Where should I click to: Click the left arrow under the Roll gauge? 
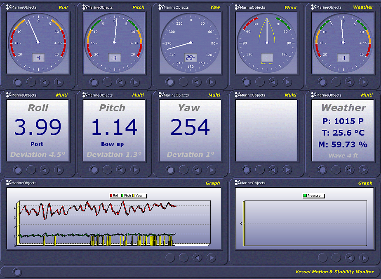[x=45, y=82]
